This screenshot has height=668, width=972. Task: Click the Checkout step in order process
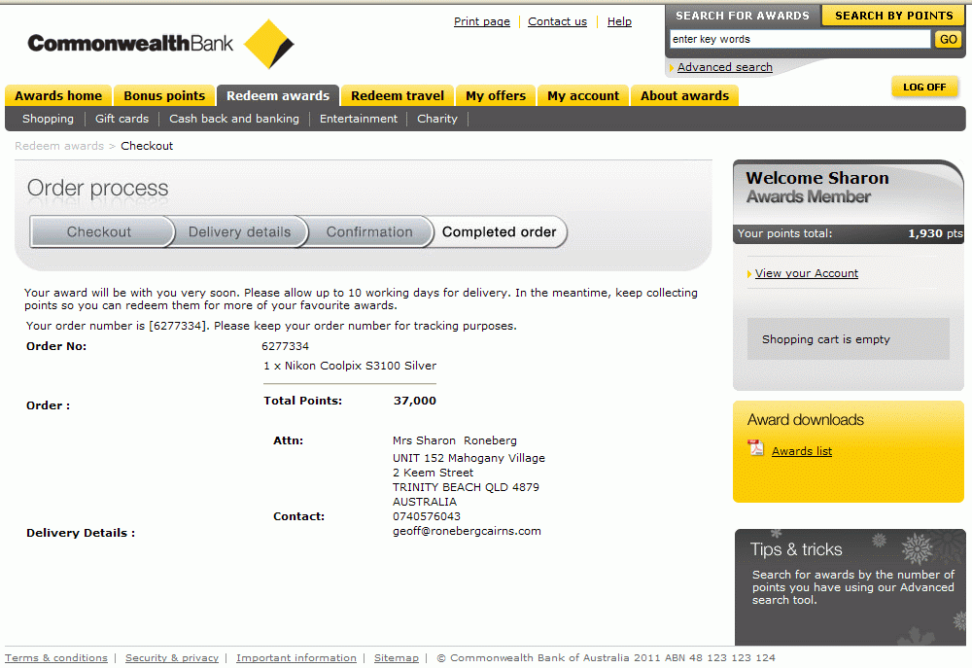(99, 232)
